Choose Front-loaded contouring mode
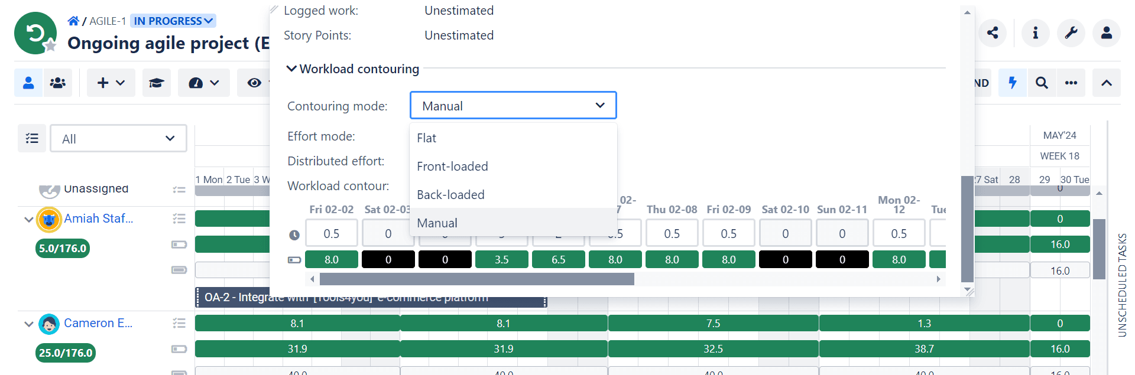 pyautogui.click(x=513, y=166)
